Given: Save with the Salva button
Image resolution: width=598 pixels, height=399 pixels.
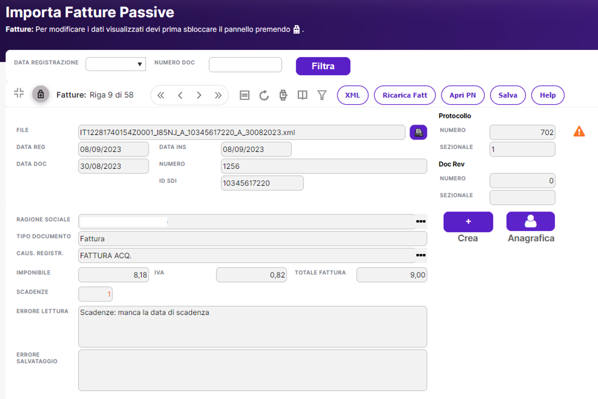Looking at the screenshot, I should click(x=508, y=95).
